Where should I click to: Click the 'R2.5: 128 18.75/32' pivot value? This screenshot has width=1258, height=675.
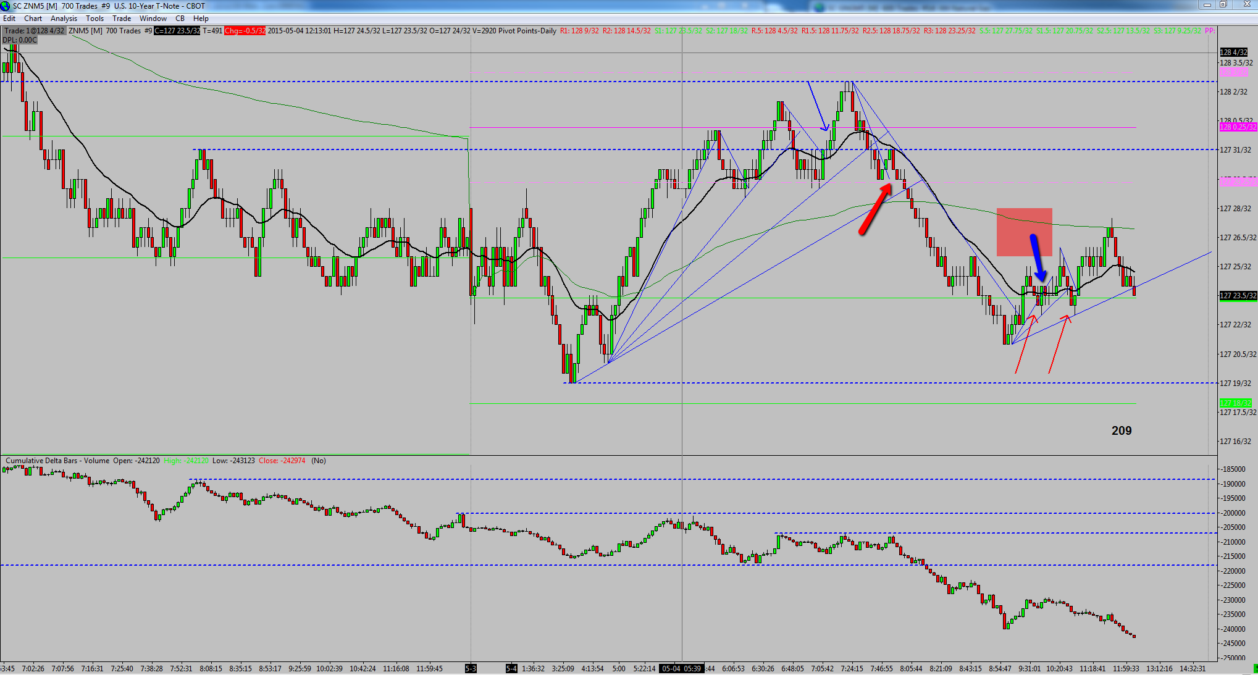pos(891,31)
